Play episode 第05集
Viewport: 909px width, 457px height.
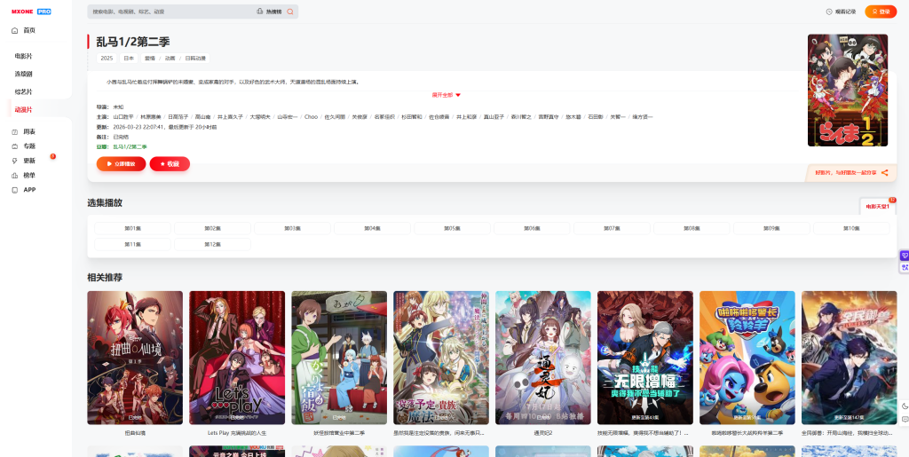pos(452,229)
